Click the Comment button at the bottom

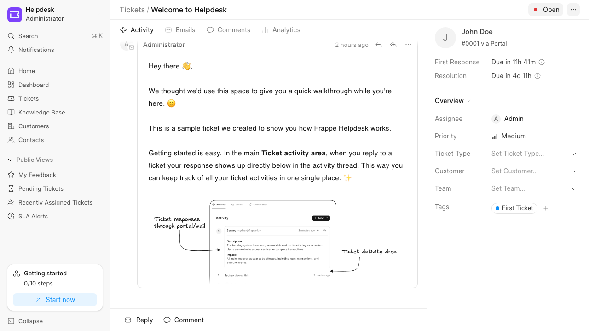[184, 320]
